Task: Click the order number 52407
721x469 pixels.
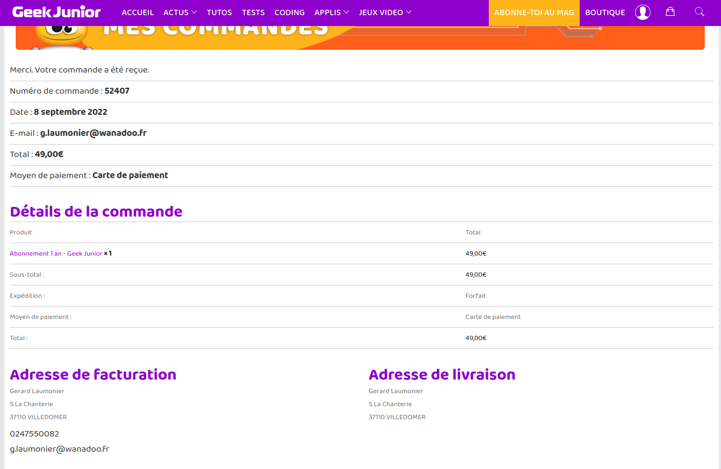Action: click(117, 91)
